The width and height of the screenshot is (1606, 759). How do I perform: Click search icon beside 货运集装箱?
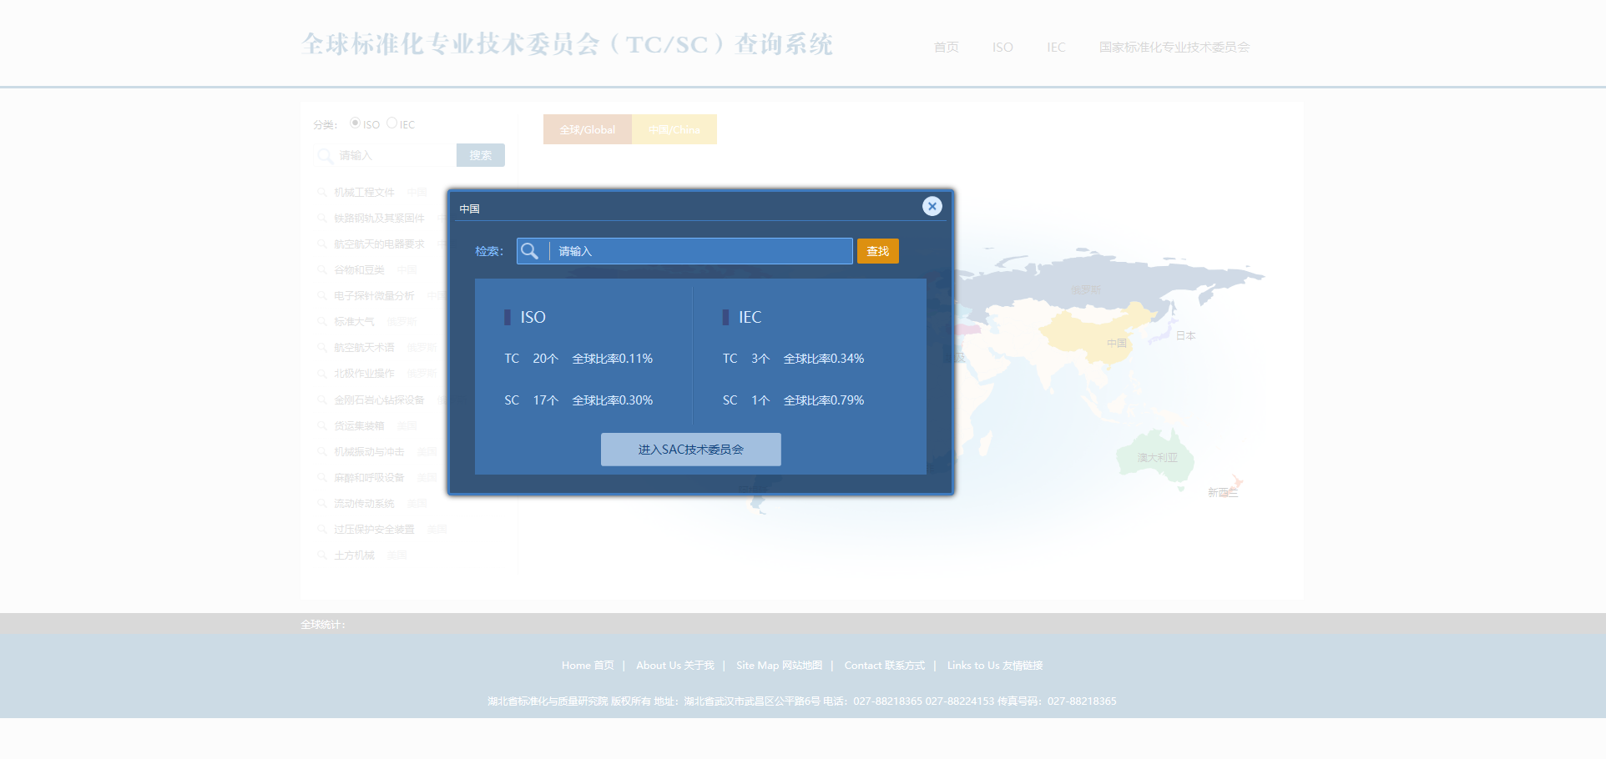pos(321,426)
